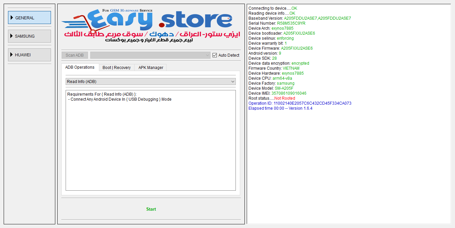Click the Scan ADB button
This screenshot has height=228, width=455.
coord(75,55)
